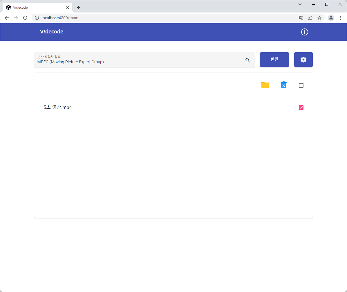Image resolution: width=347 pixels, height=292 pixels.
Task: Open the info icon in the header
Action: point(305,32)
